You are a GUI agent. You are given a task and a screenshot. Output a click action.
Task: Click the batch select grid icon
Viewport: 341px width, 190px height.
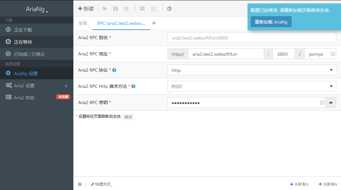(x=142, y=9)
